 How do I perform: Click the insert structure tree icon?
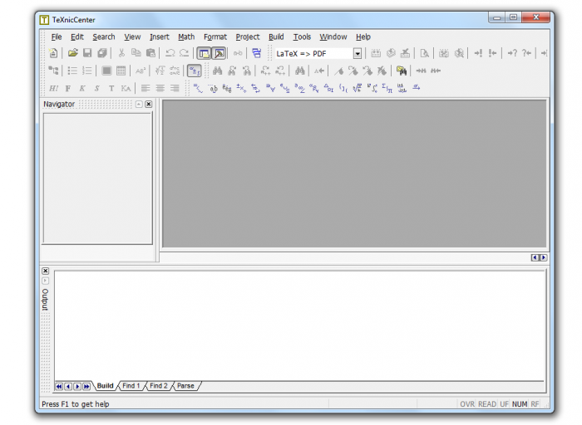(53, 71)
